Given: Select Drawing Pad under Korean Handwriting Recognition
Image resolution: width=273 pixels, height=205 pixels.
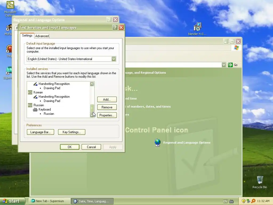Looking at the screenshot, I should click(x=52, y=101).
